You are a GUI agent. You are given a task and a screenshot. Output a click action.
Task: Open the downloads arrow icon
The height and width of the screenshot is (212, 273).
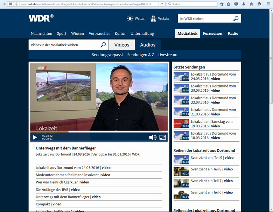(244, 4)
